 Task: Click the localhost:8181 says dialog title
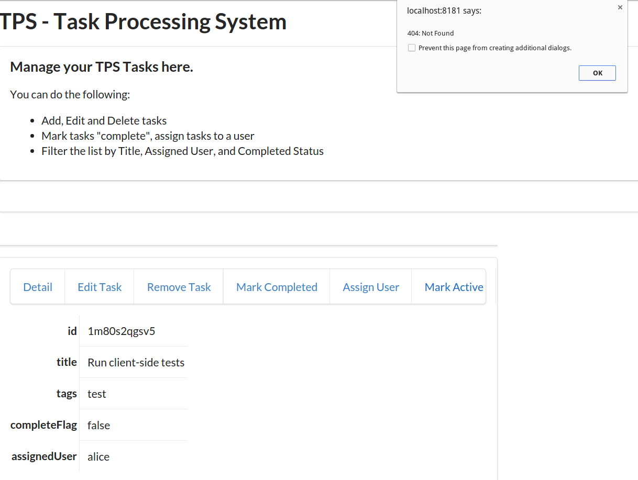[x=444, y=11]
